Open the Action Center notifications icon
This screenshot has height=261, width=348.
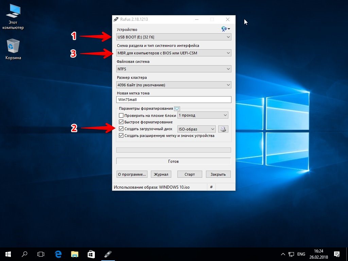pyautogui.click(x=337, y=254)
